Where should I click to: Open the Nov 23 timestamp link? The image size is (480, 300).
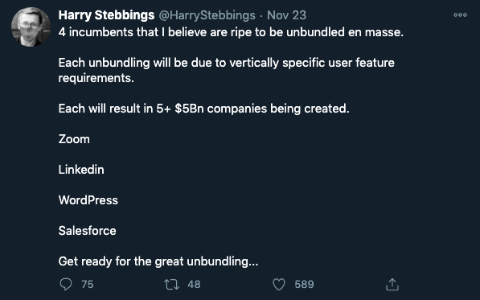(x=286, y=15)
